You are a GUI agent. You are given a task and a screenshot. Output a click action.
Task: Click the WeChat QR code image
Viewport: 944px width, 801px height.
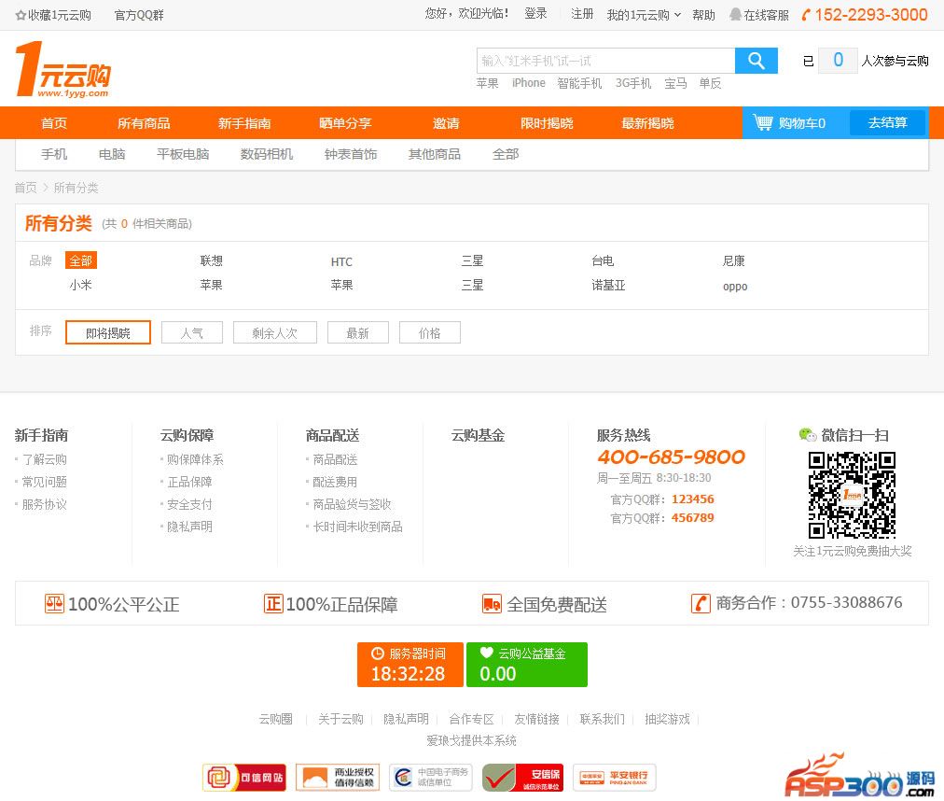point(852,495)
